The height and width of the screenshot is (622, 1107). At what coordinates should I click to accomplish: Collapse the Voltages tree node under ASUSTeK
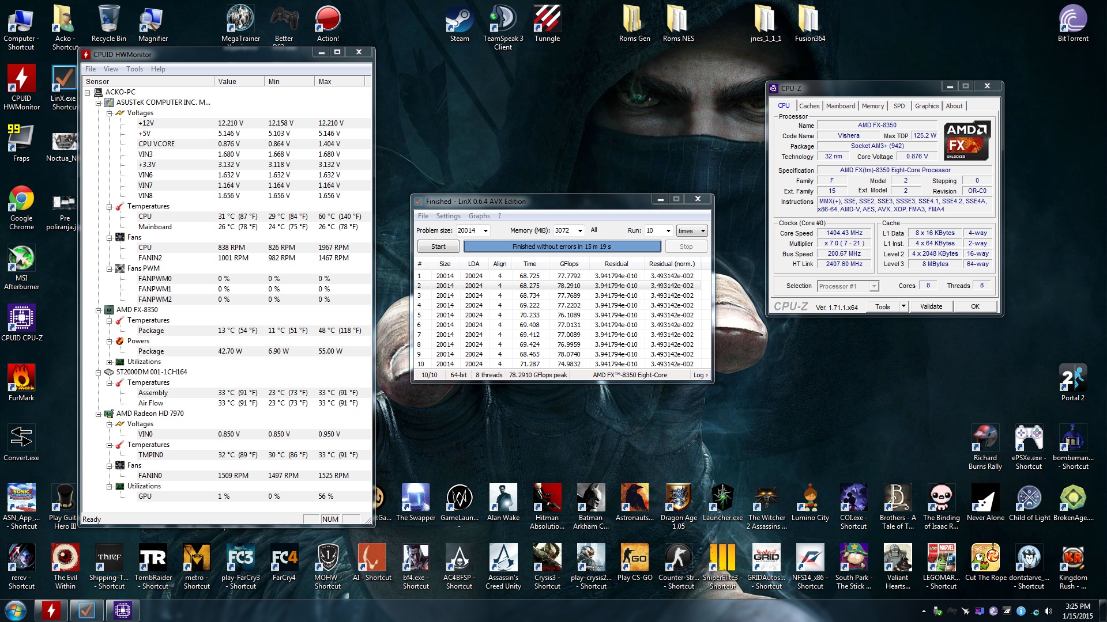[109, 113]
